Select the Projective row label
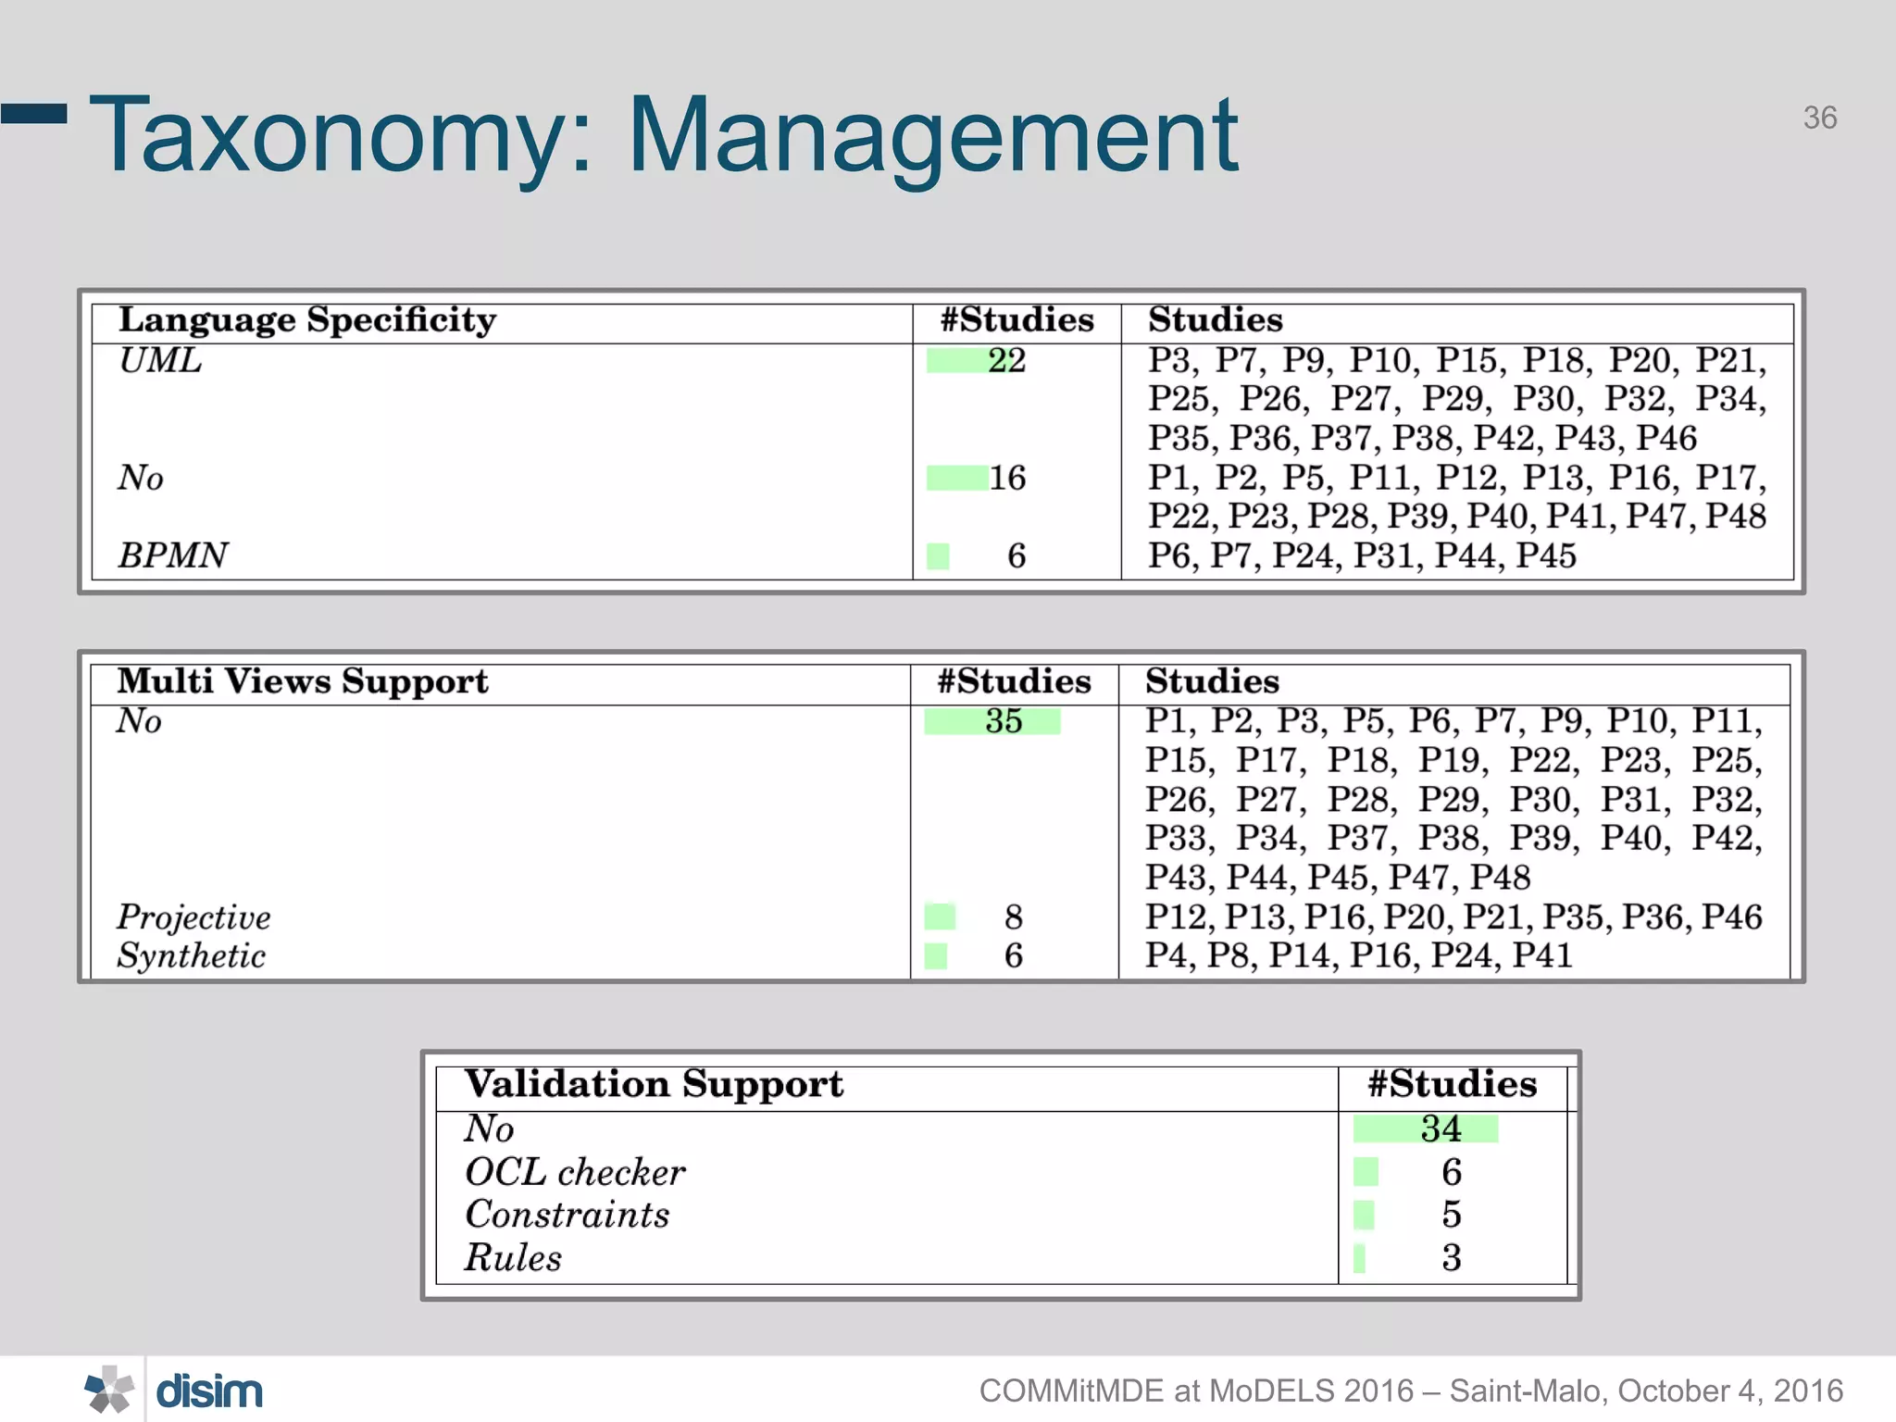1896x1422 pixels. (193, 917)
